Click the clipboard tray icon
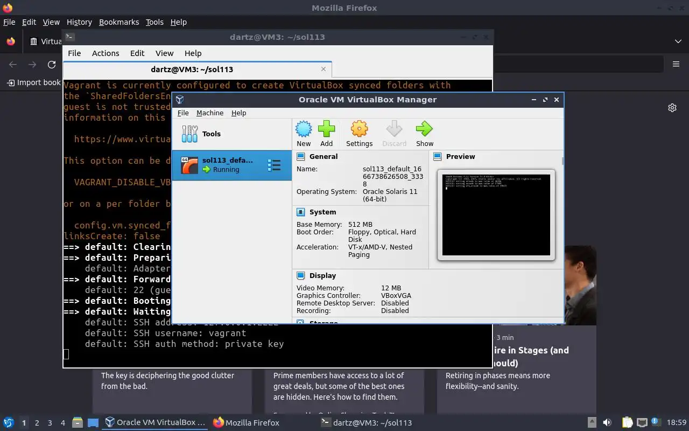Screen dimensions: 689x431 click(627, 423)
